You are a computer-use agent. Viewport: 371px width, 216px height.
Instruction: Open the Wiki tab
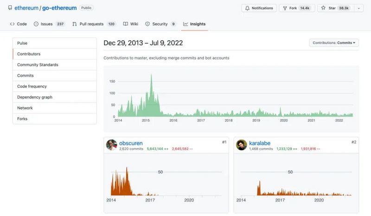coord(130,24)
